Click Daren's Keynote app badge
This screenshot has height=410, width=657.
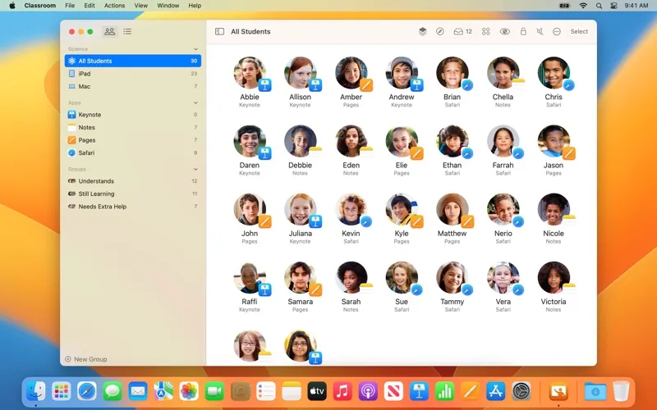pyautogui.click(x=264, y=153)
